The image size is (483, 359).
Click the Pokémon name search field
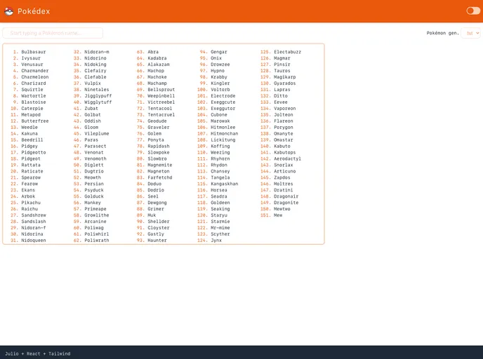pyautogui.click(x=53, y=33)
